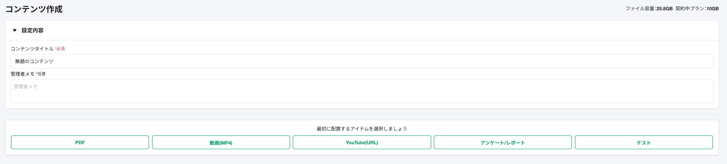Click the 10GB plan size value
Viewport: 727px width, 164px height.
pyautogui.click(x=713, y=9)
